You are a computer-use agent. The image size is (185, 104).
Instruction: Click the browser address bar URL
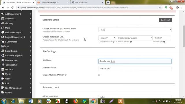coord(74,8)
